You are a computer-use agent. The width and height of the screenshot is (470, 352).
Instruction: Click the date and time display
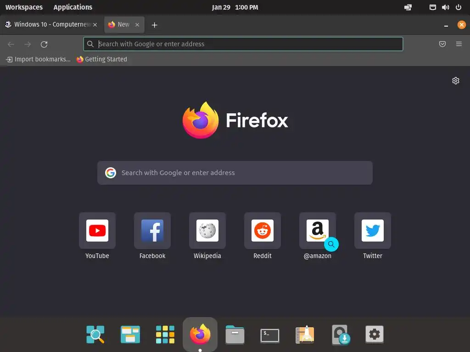click(x=235, y=7)
